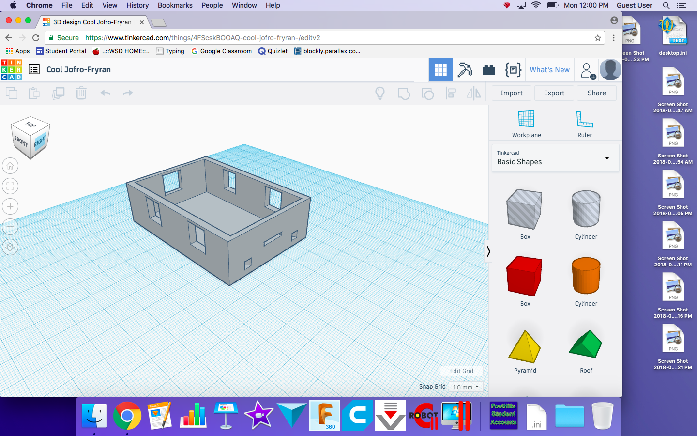Open the design list menu icon
The image size is (697, 436).
coord(34,69)
